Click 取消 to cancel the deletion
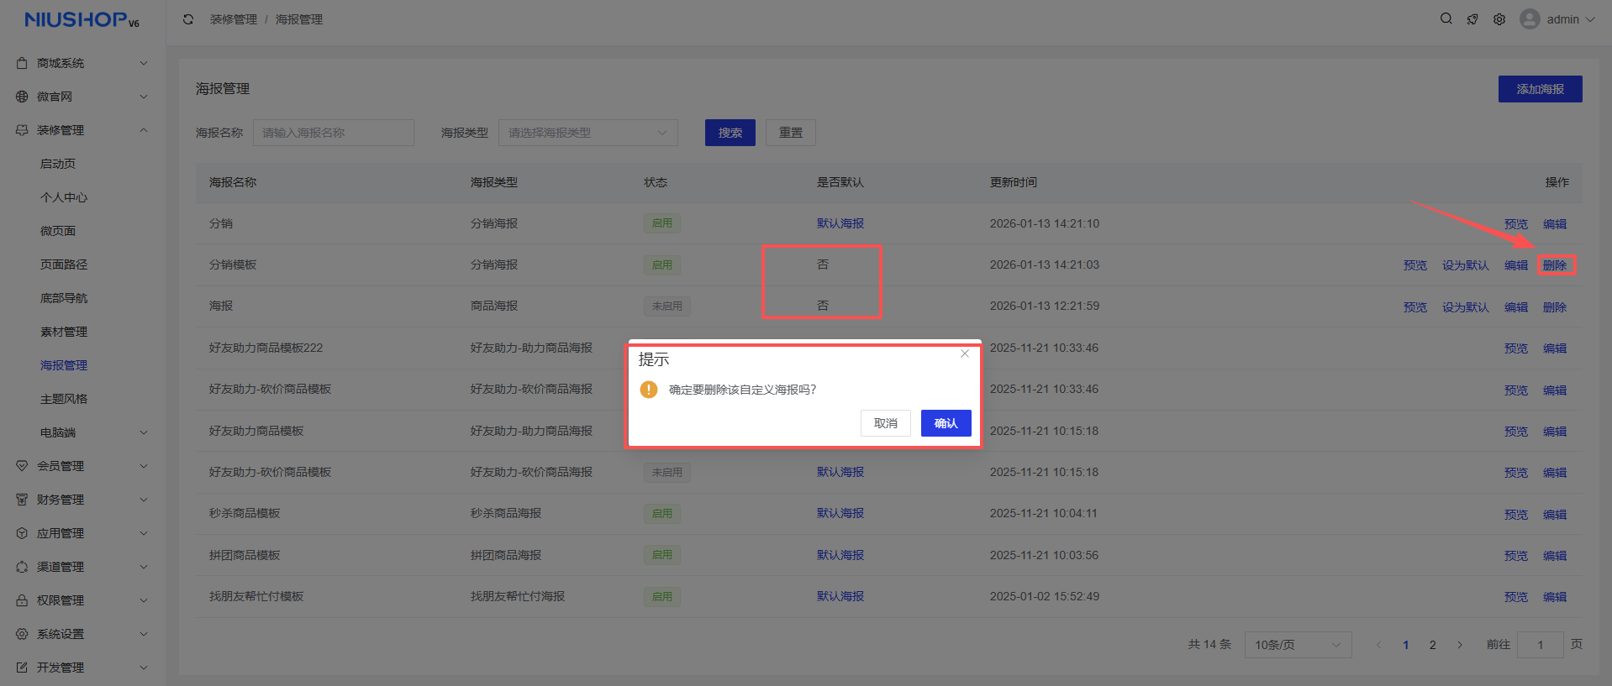Screen dimensions: 1612x686 [x=885, y=423]
